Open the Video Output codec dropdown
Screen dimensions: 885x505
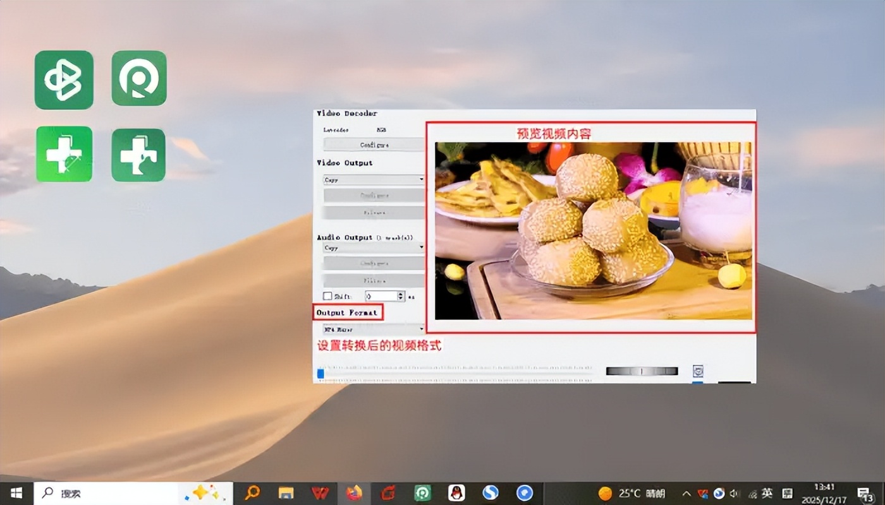pyautogui.click(x=374, y=180)
